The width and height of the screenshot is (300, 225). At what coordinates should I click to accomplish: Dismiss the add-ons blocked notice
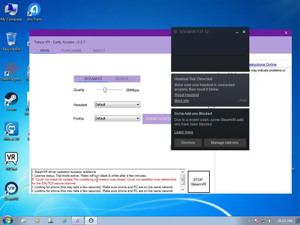coord(188,143)
